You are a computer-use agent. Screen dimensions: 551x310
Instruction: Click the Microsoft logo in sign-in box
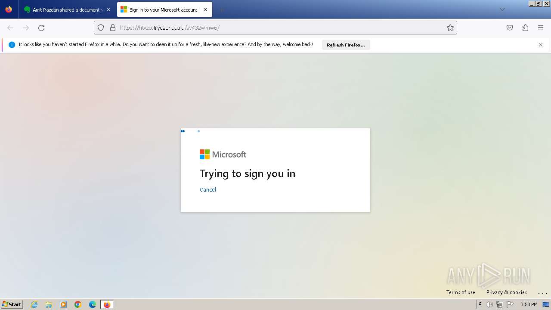(223, 154)
